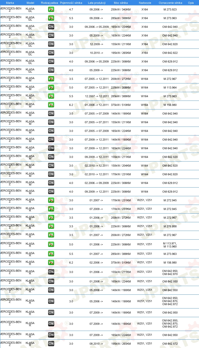Select the OM 642.950, OM 642.870 two-code cell

point(170,272)
